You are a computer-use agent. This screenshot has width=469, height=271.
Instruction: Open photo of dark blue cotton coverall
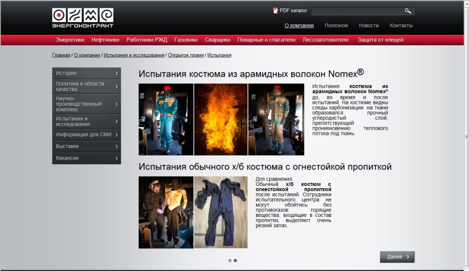[x=221, y=212]
